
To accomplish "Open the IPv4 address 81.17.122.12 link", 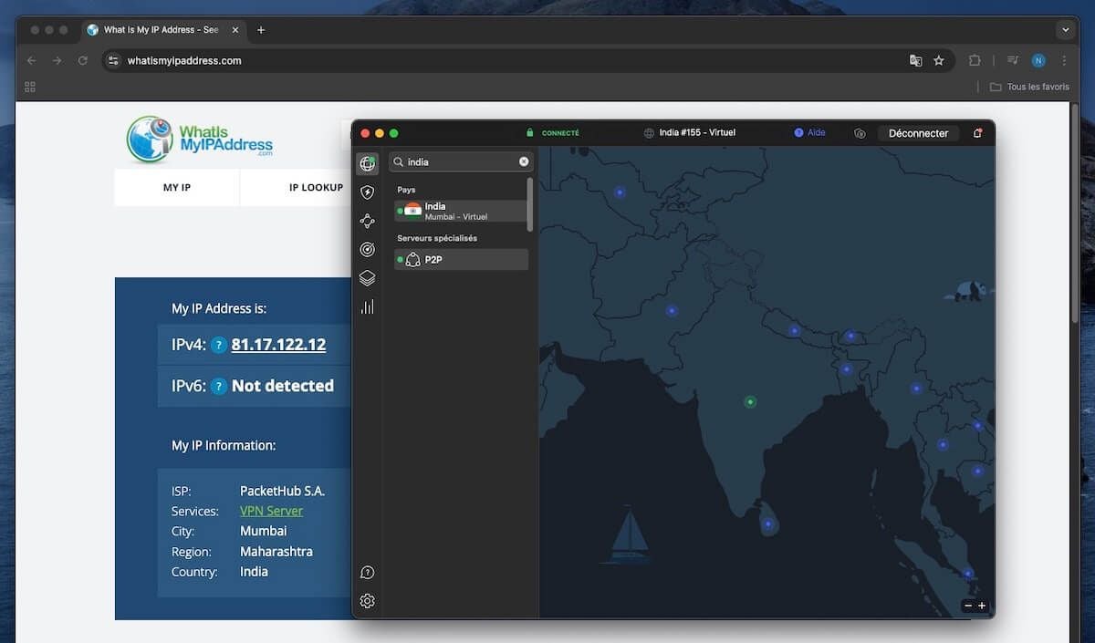I will click(278, 345).
